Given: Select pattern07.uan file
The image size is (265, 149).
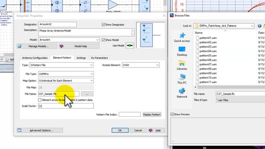Looking at the screenshot, I should tap(208, 64).
